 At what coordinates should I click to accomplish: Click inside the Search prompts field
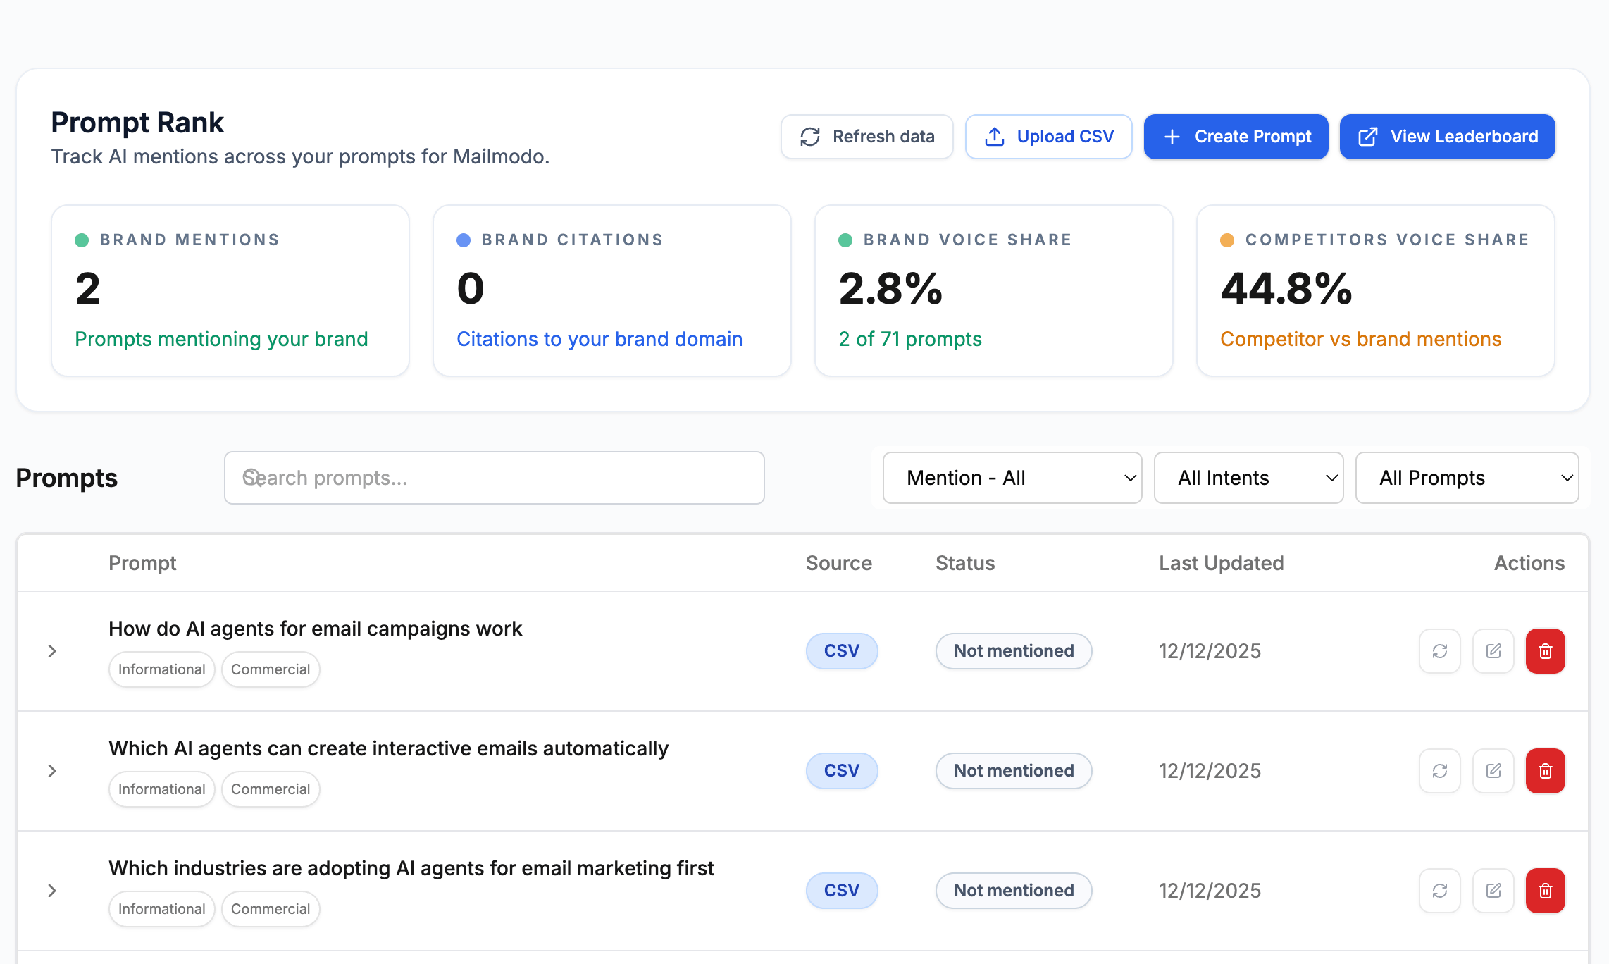493,478
